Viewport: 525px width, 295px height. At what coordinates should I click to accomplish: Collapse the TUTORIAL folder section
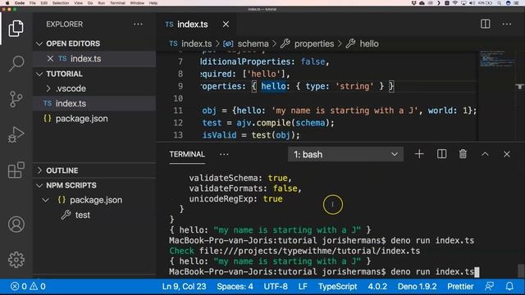coord(64,74)
